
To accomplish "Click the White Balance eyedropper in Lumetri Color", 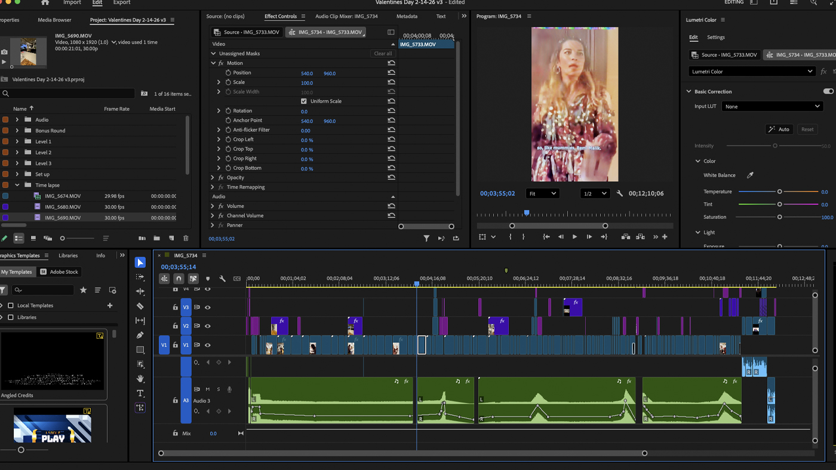I will point(749,176).
